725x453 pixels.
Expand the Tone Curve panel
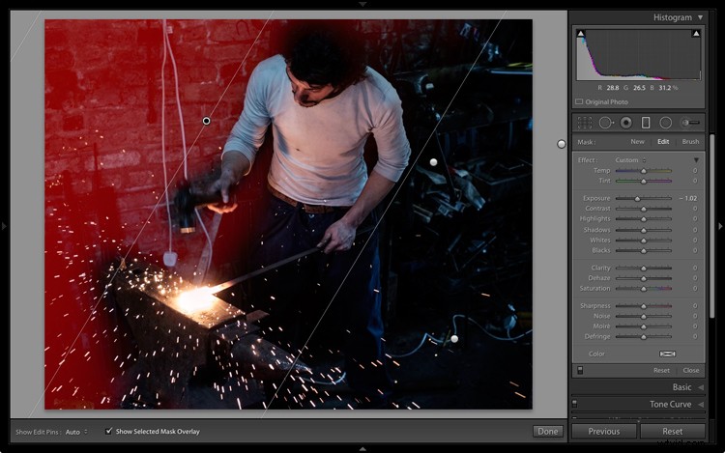click(701, 404)
